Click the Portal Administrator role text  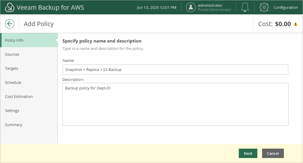point(214,10)
